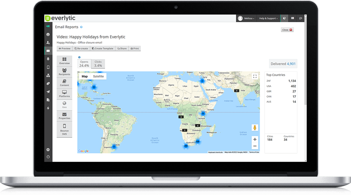
Task: Switch to the Content report tab
Action: pyautogui.click(x=64, y=83)
